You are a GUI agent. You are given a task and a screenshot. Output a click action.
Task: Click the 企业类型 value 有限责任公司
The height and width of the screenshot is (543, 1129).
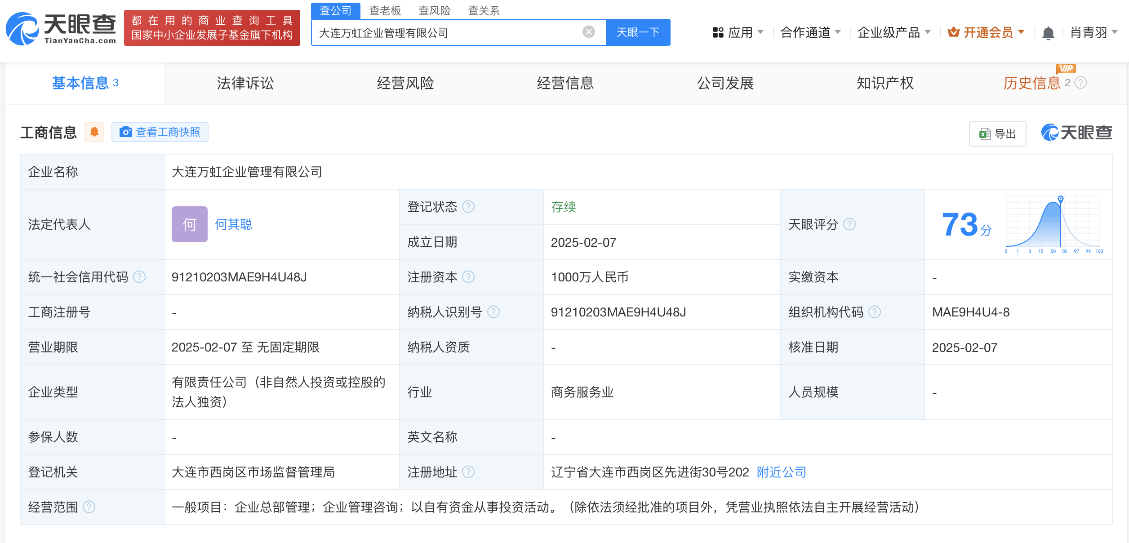(279, 392)
